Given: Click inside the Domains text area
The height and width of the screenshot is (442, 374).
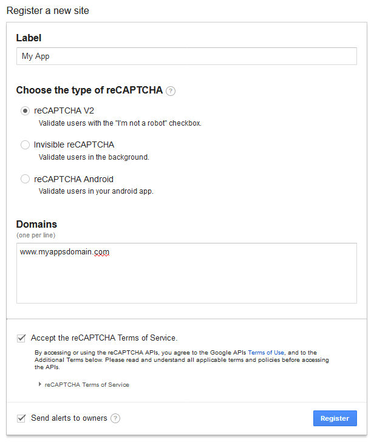Looking at the screenshot, I should click(186, 279).
